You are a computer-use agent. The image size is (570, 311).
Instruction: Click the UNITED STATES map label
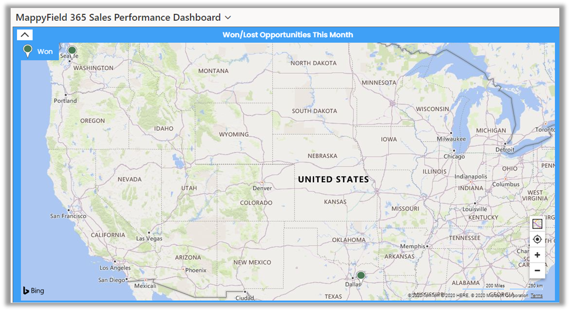(x=333, y=180)
